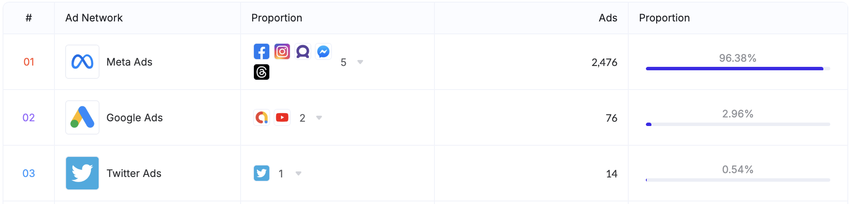Expand the Twitter Ads platforms dropdown arrow
850x204 pixels.
[x=298, y=174]
